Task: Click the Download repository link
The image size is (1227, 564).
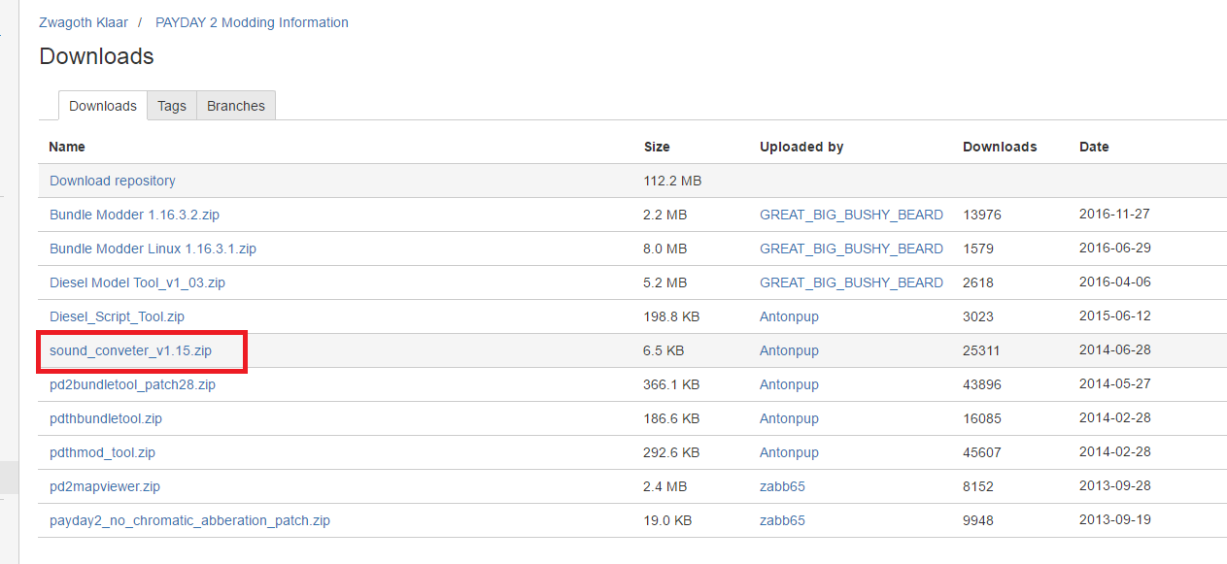Action: [113, 181]
